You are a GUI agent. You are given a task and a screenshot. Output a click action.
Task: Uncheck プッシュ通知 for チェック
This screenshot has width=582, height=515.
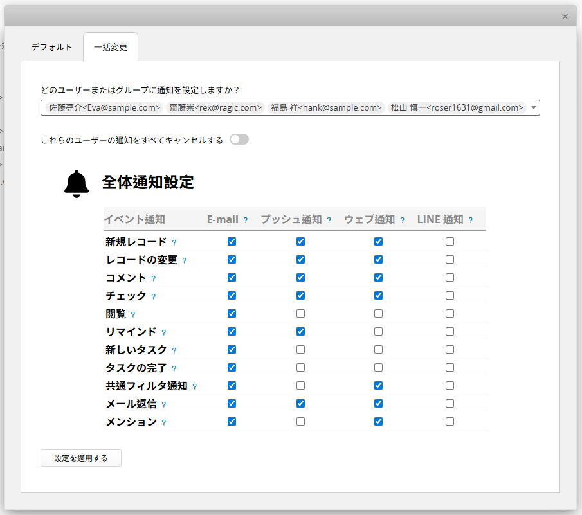301,295
